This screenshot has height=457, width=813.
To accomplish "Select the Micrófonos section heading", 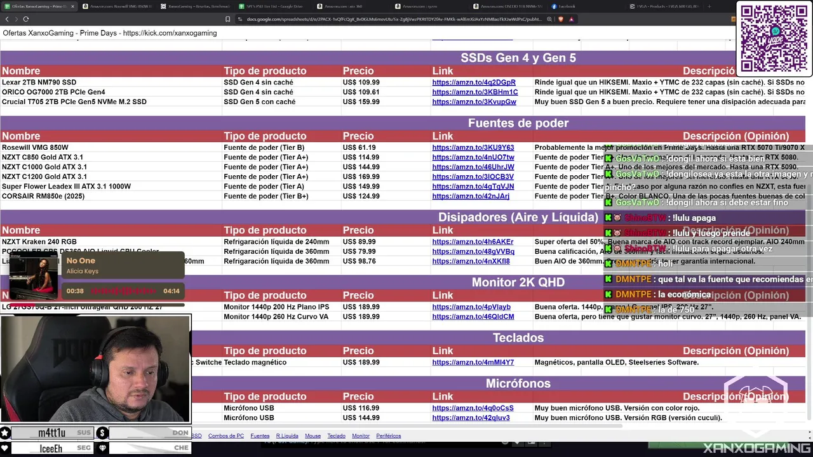I will click(518, 384).
